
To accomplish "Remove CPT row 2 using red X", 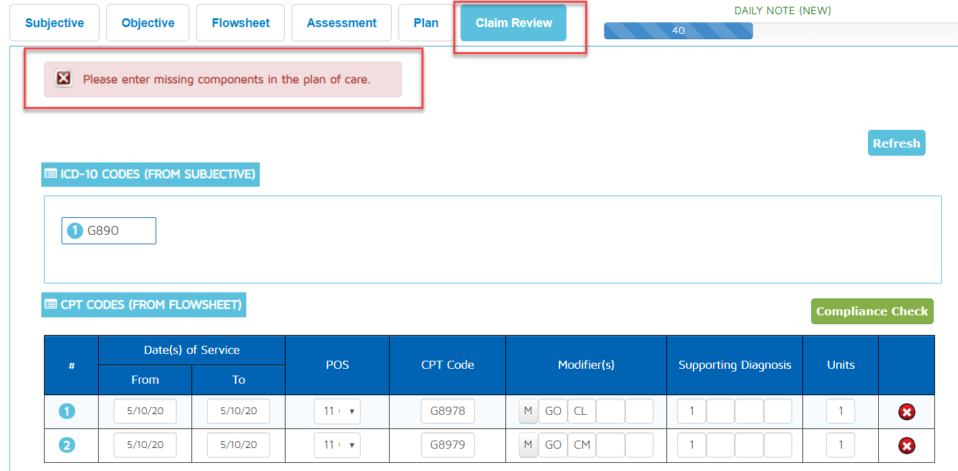I will [907, 445].
